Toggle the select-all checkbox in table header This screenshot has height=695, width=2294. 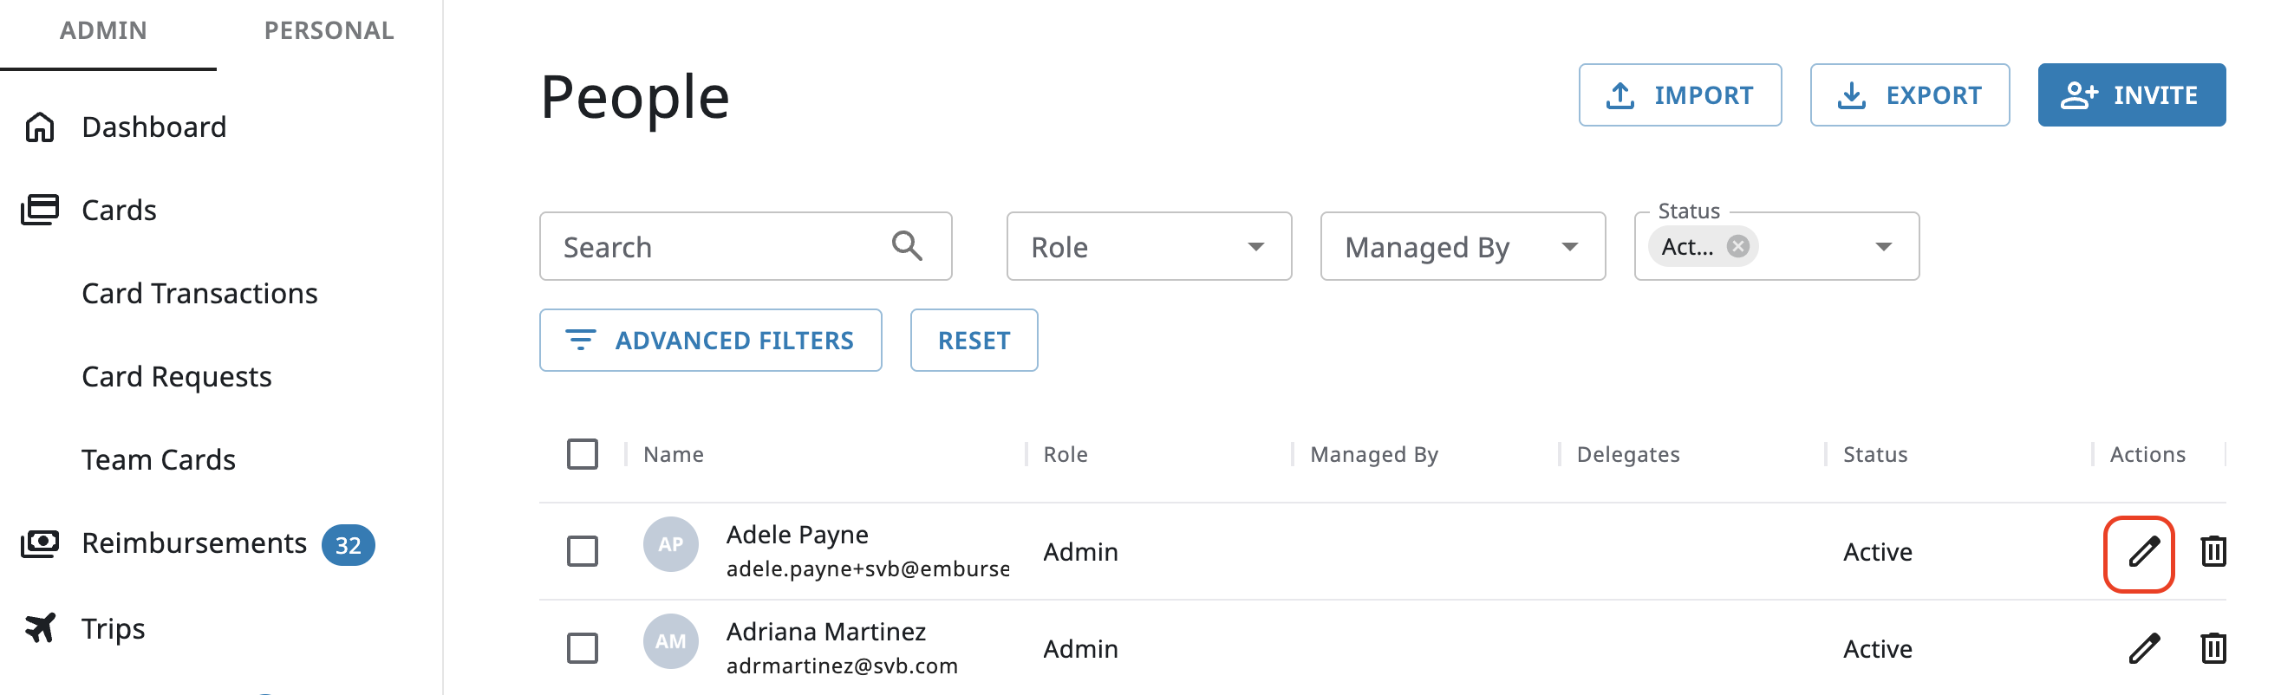pos(583,455)
